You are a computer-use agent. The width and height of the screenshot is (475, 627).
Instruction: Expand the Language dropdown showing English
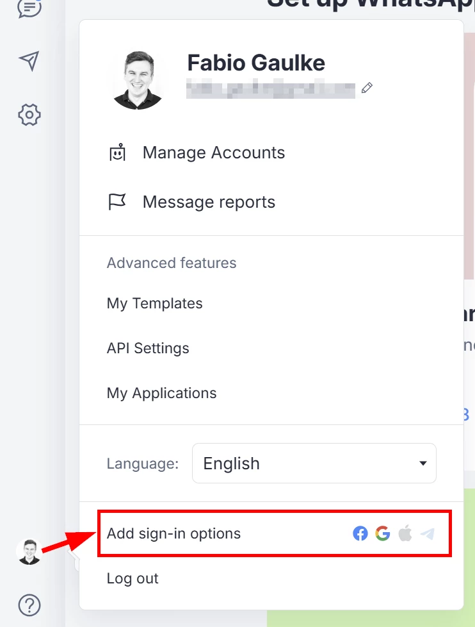tap(314, 463)
